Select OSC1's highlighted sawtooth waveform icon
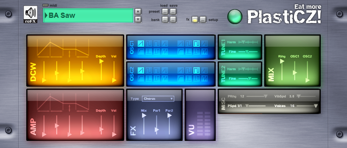This screenshot has width=347, height=148. (x=141, y=44)
